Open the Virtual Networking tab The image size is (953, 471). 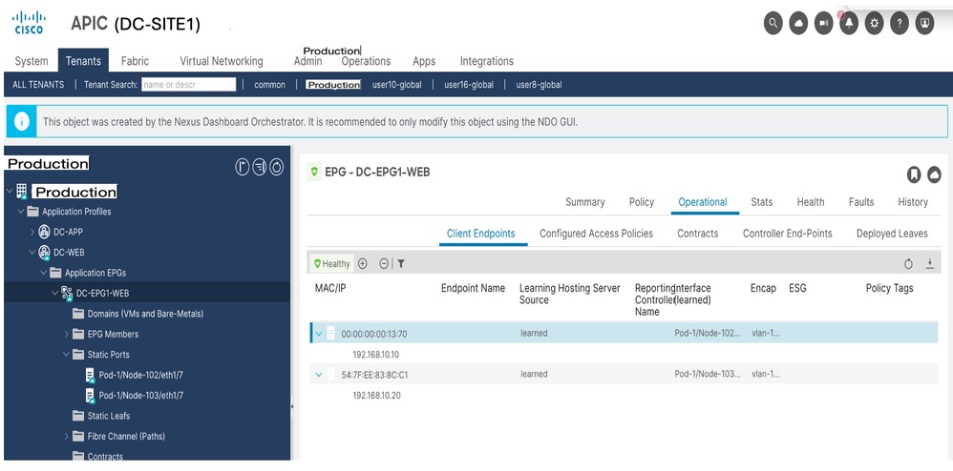(222, 61)
